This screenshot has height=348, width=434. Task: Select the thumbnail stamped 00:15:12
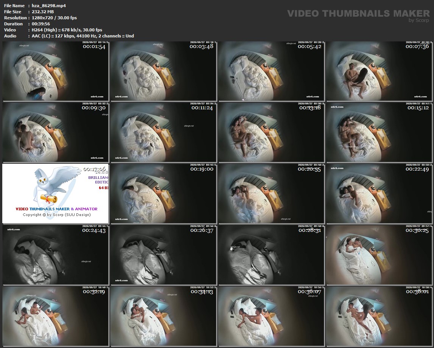point(379,132)
